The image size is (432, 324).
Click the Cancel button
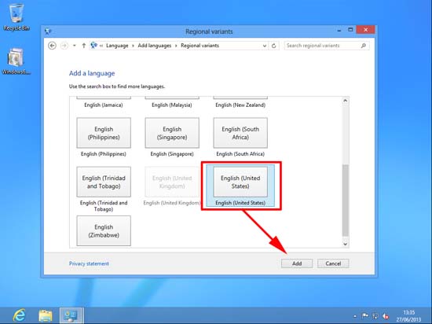333,263
